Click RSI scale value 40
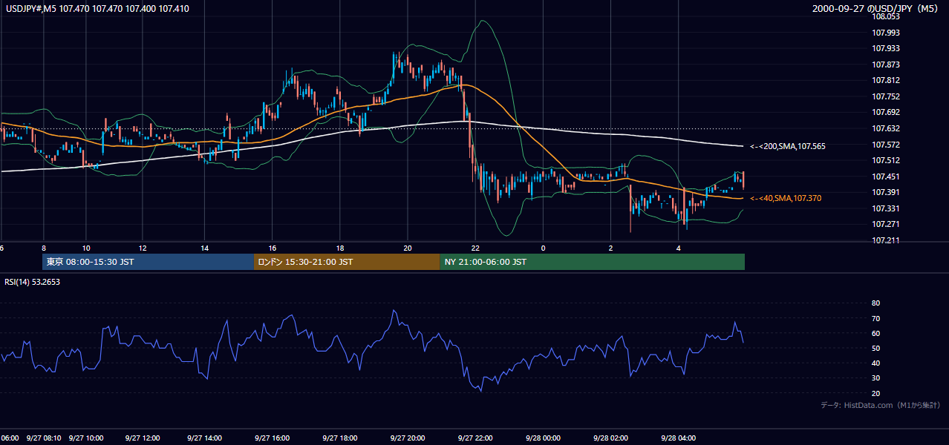The width and height of the screenshot is (949, 445). tap(875, 363)
